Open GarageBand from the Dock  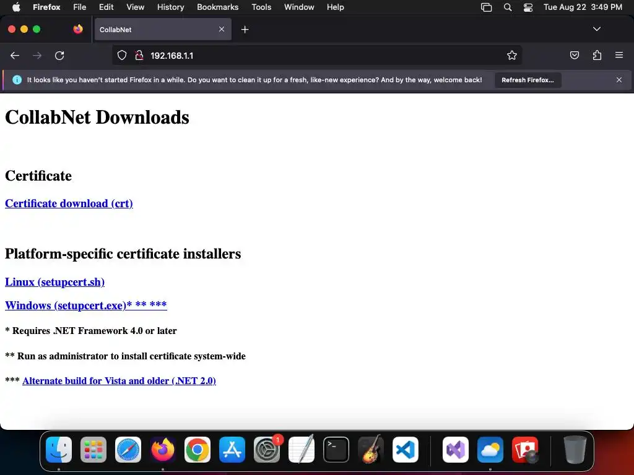point(371,450)
